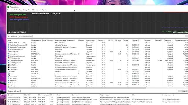Select log entry '(0x3b) Файл настроек загружен'
The image size is (188, 105).
pyautogui.click(x=82, y=102)
